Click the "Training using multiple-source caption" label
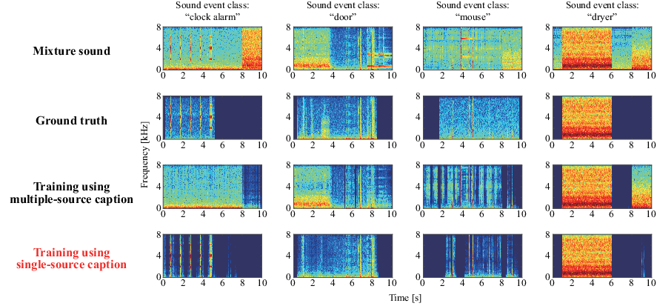The height and width of the screenshot is (306, 657). [72, 193]
